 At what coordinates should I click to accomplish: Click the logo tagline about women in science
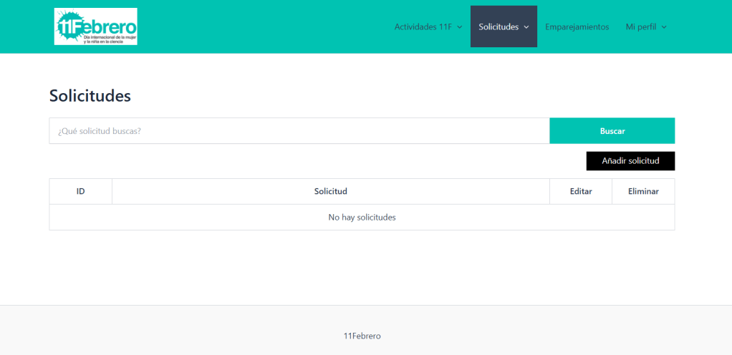(x=107, y=39)
